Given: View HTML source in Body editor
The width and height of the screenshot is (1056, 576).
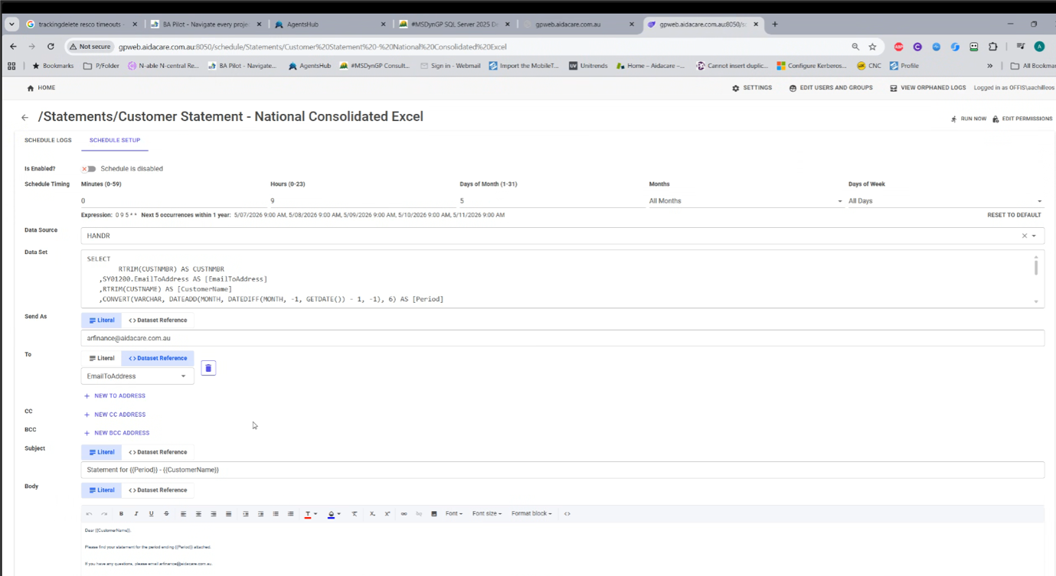Looking at the screenshot, I should [567, 514].
